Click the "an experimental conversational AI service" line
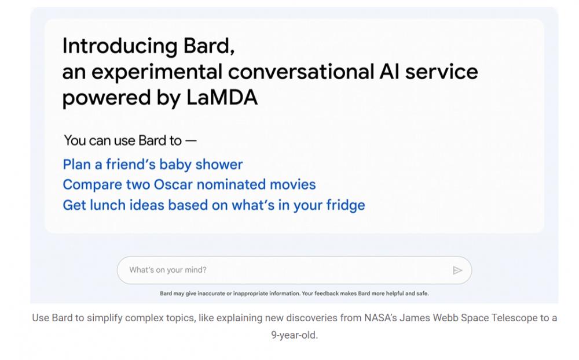This screenshot has height=360, width=579. pos(270,72)
